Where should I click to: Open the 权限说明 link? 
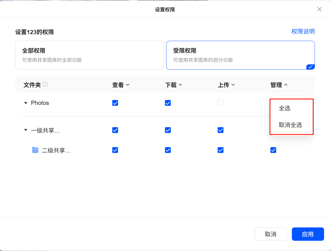click(x=303, y=31)
